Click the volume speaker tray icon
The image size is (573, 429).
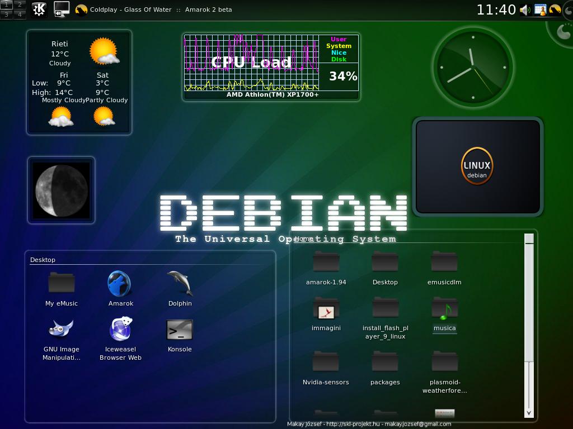[x=525, y=10]
